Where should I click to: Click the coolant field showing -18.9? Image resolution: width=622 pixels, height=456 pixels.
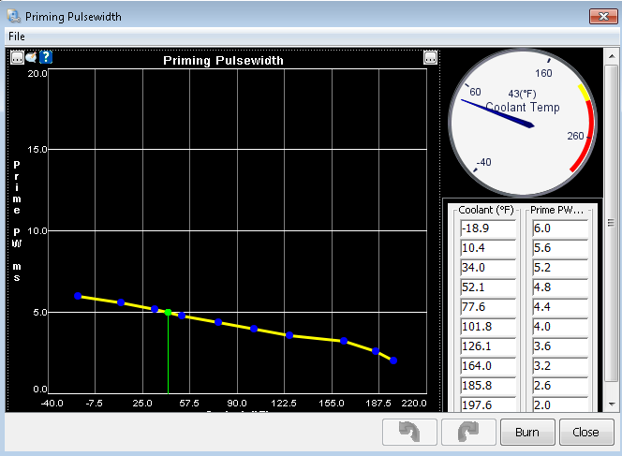click(487, 229)
